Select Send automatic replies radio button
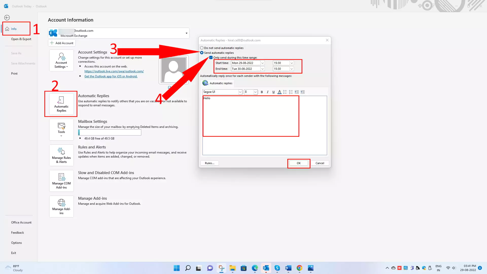The height and width of the screenshot is (274, 487). (x=202, y=53)
